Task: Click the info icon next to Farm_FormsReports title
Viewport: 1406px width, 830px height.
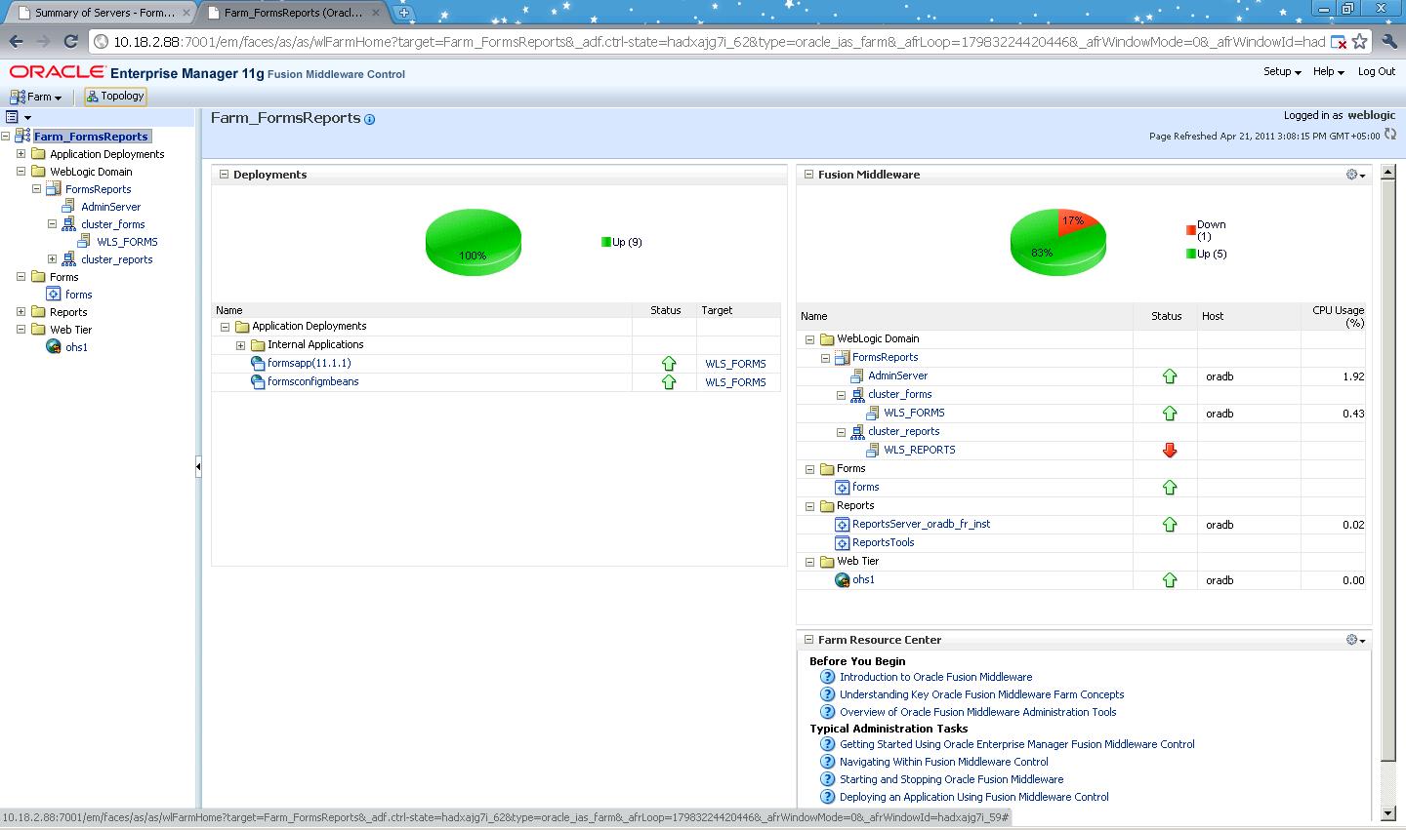Action: point(369,120)
